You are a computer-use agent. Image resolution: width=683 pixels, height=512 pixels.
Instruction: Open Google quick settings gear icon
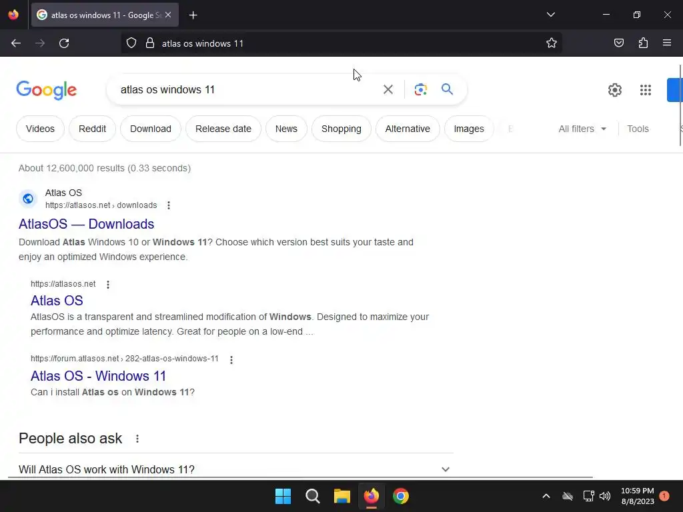coord(614,90)
